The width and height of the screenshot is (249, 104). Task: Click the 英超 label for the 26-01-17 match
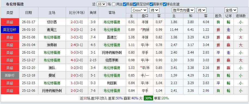[x=10, y=22]
